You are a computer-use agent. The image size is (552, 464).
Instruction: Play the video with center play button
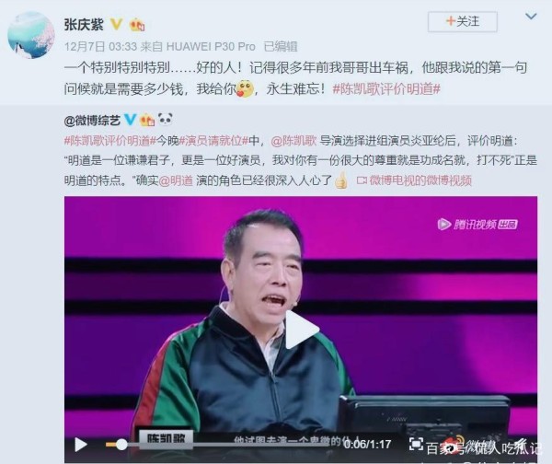click(301, 330)
